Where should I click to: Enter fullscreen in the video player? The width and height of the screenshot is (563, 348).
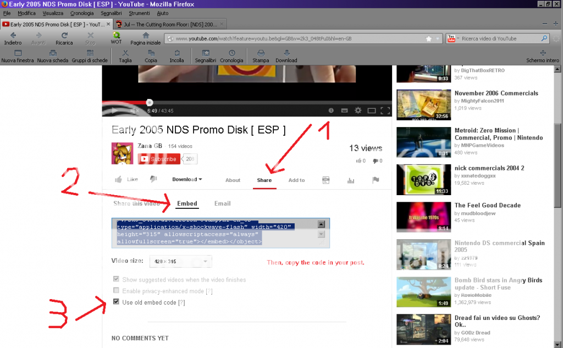pyautogui.click(x=385, y=111)
